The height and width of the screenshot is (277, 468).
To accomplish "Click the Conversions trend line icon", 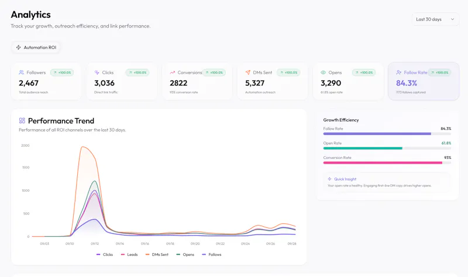I will tap(172, 72).
